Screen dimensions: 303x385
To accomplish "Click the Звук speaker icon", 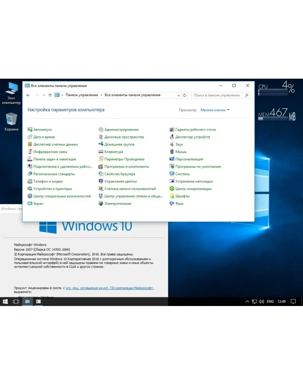I will point(172,144).
